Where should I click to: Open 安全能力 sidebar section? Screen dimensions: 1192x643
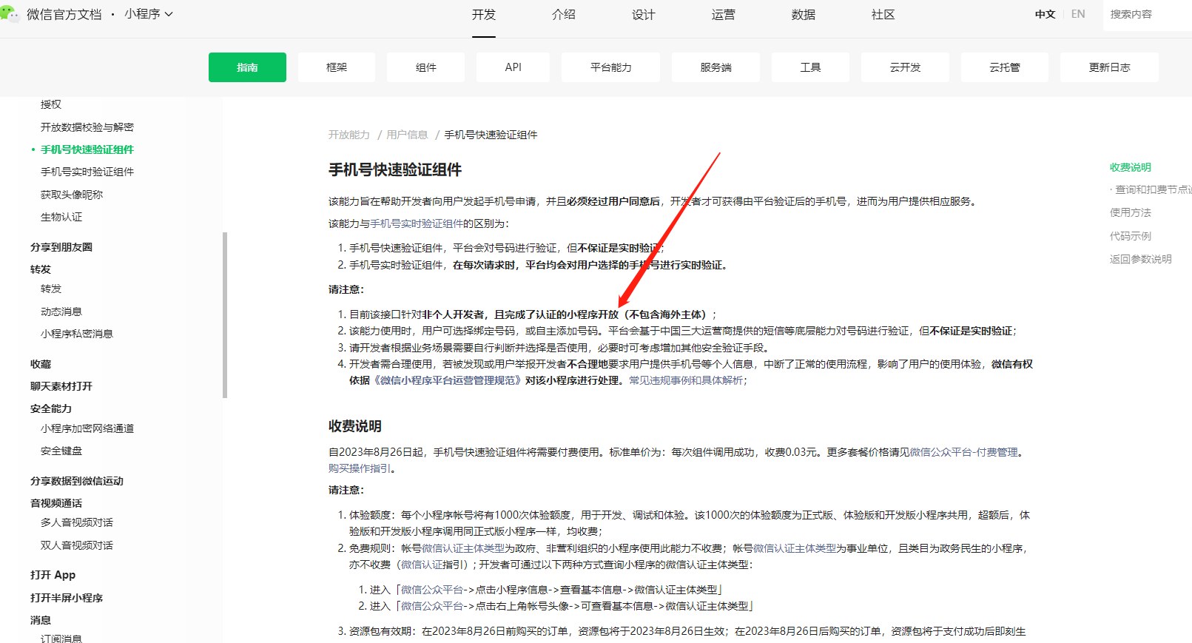51,408
